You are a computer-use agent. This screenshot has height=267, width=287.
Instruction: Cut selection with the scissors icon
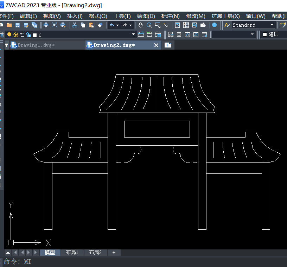[75, 25]
